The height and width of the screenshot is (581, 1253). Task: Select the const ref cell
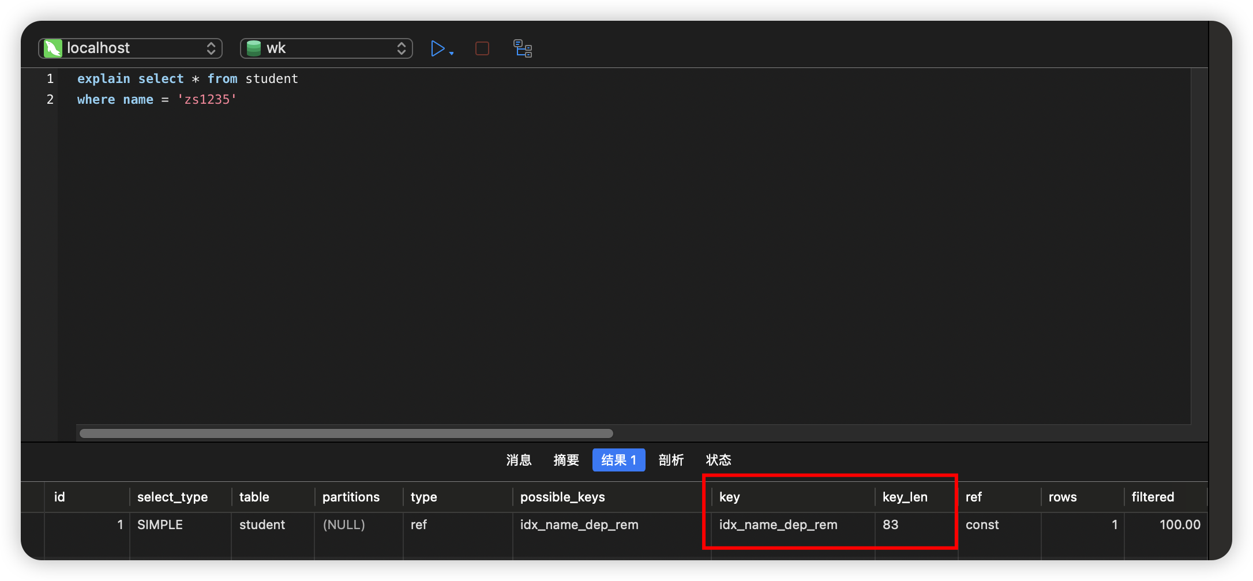point(1000,525)
